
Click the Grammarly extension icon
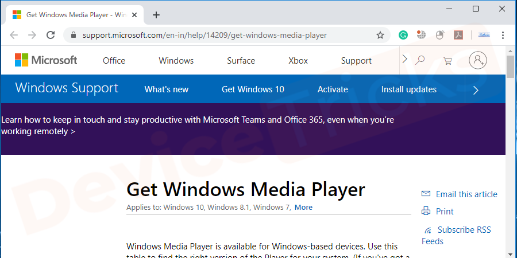403,35
